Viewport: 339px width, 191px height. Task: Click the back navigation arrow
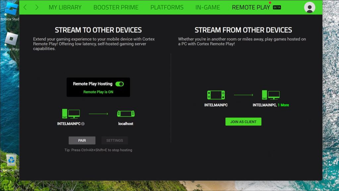pyautogui.click(x=25, y=7)
